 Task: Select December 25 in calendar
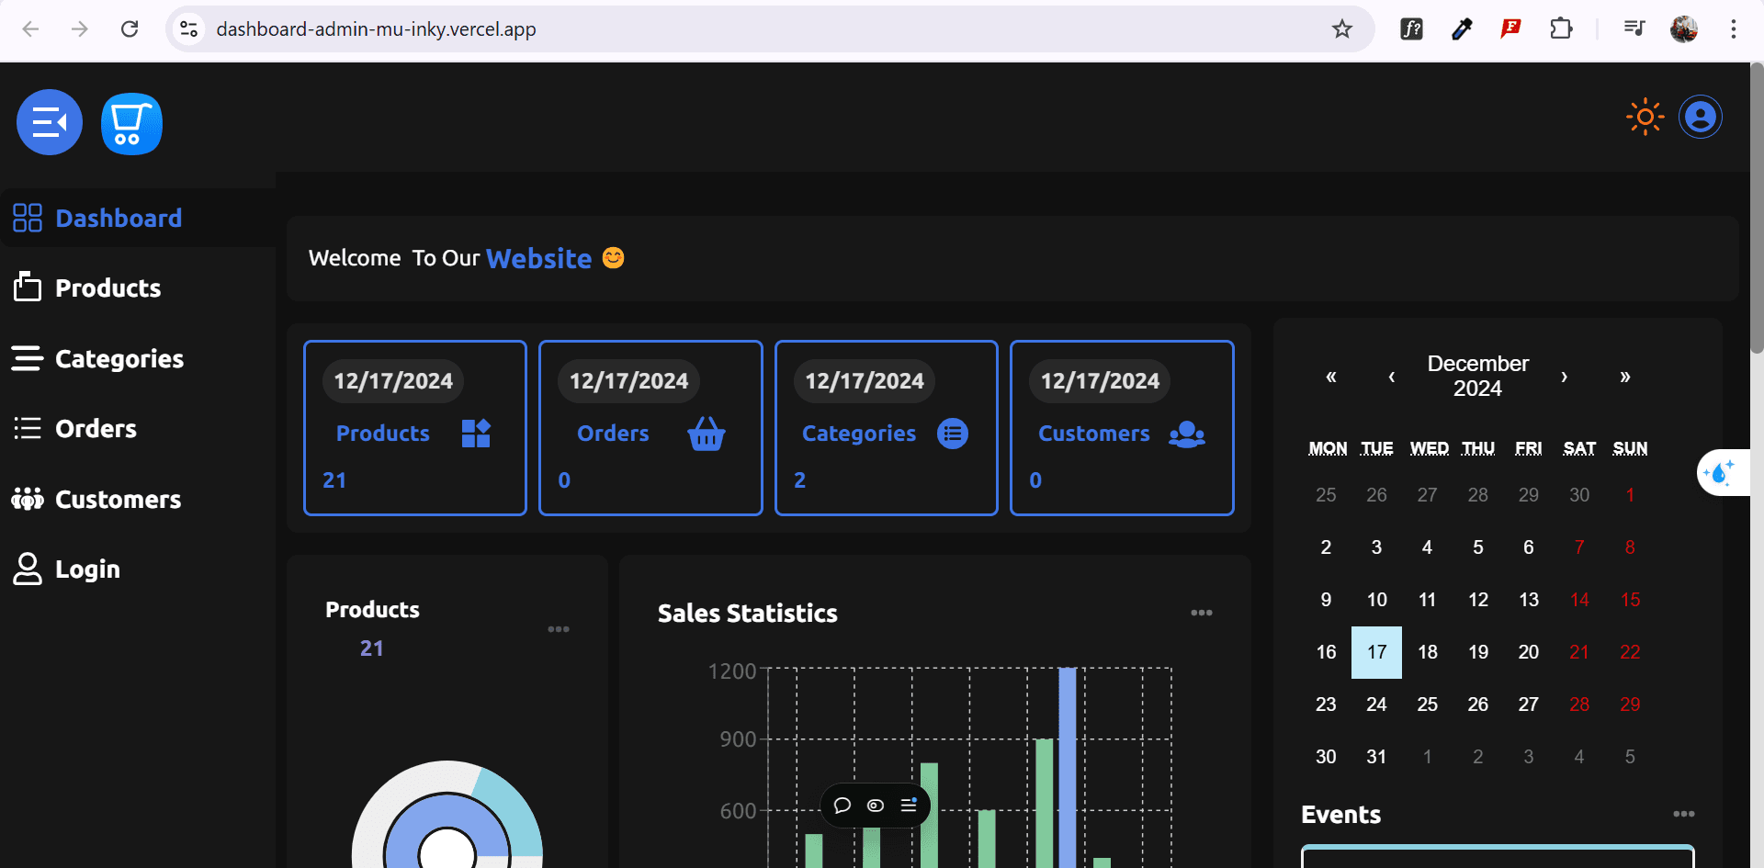pos(1427,705)
